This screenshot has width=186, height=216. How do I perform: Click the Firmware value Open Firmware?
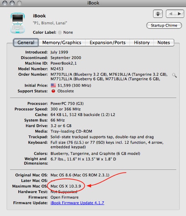click(x=64, y=197)
